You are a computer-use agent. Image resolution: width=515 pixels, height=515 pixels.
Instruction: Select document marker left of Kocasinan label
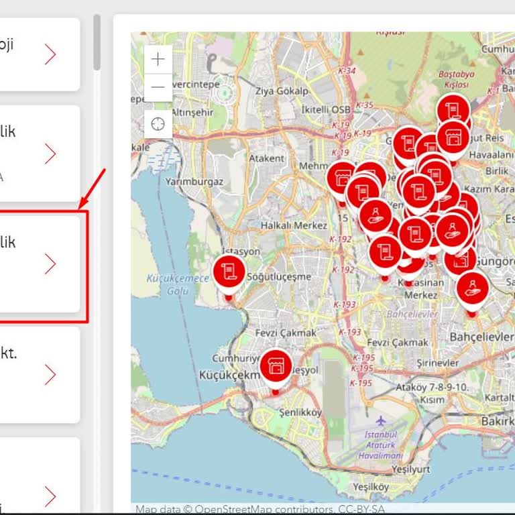pos(386,252)
